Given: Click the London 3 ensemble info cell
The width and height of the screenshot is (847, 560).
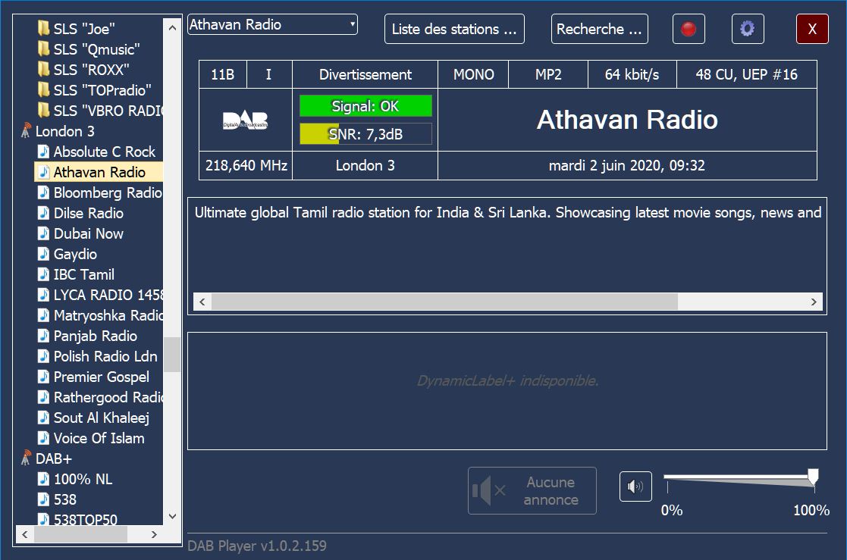Looking at the screenshot, I should point(365,165).
